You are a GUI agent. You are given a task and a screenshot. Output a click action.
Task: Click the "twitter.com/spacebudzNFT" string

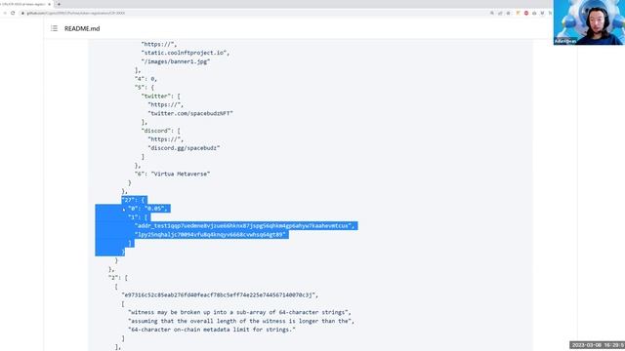[190, 113]
